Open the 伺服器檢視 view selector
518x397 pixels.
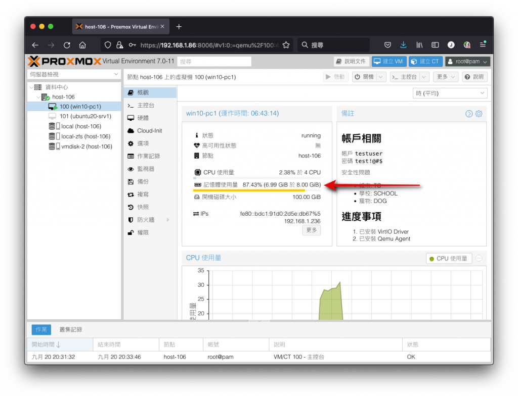point(74,75)
